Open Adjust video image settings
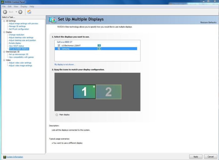Viewport: 219px width, 160px height. tap(20, 66)
